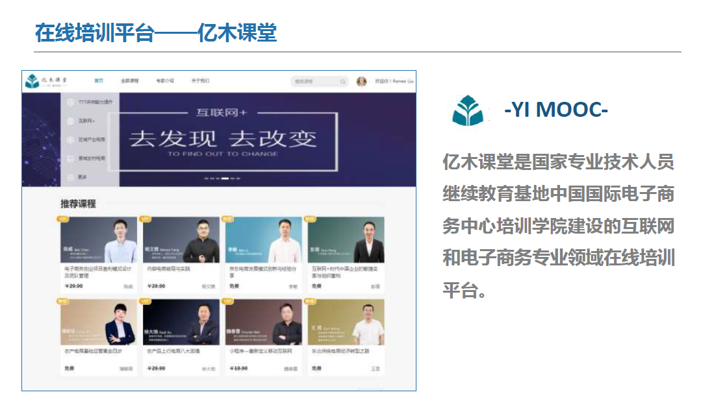This screenshot has width=714, height=401.
Task: Open the Renee Liu user avatar
Action: tap(362, 81)
